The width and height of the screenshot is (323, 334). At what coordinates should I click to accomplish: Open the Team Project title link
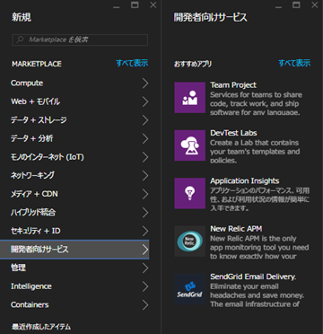point(233,85)
